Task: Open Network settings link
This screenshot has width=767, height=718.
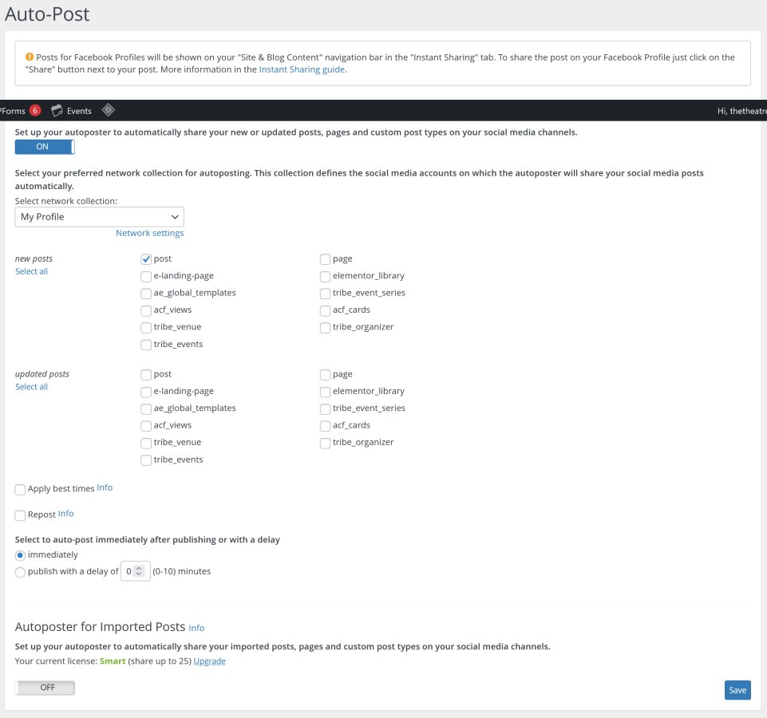Action: (149, 233)
